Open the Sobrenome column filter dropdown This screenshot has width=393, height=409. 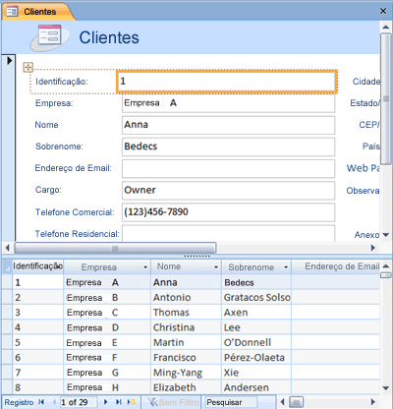click(x=286, y=267)
